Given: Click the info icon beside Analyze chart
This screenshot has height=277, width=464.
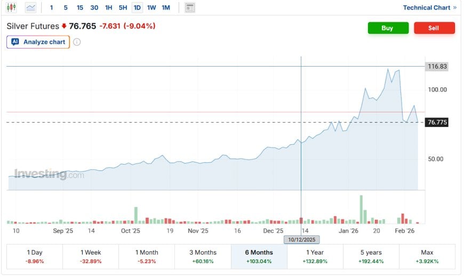Looking at the screenshot, I should pos(77,42).
